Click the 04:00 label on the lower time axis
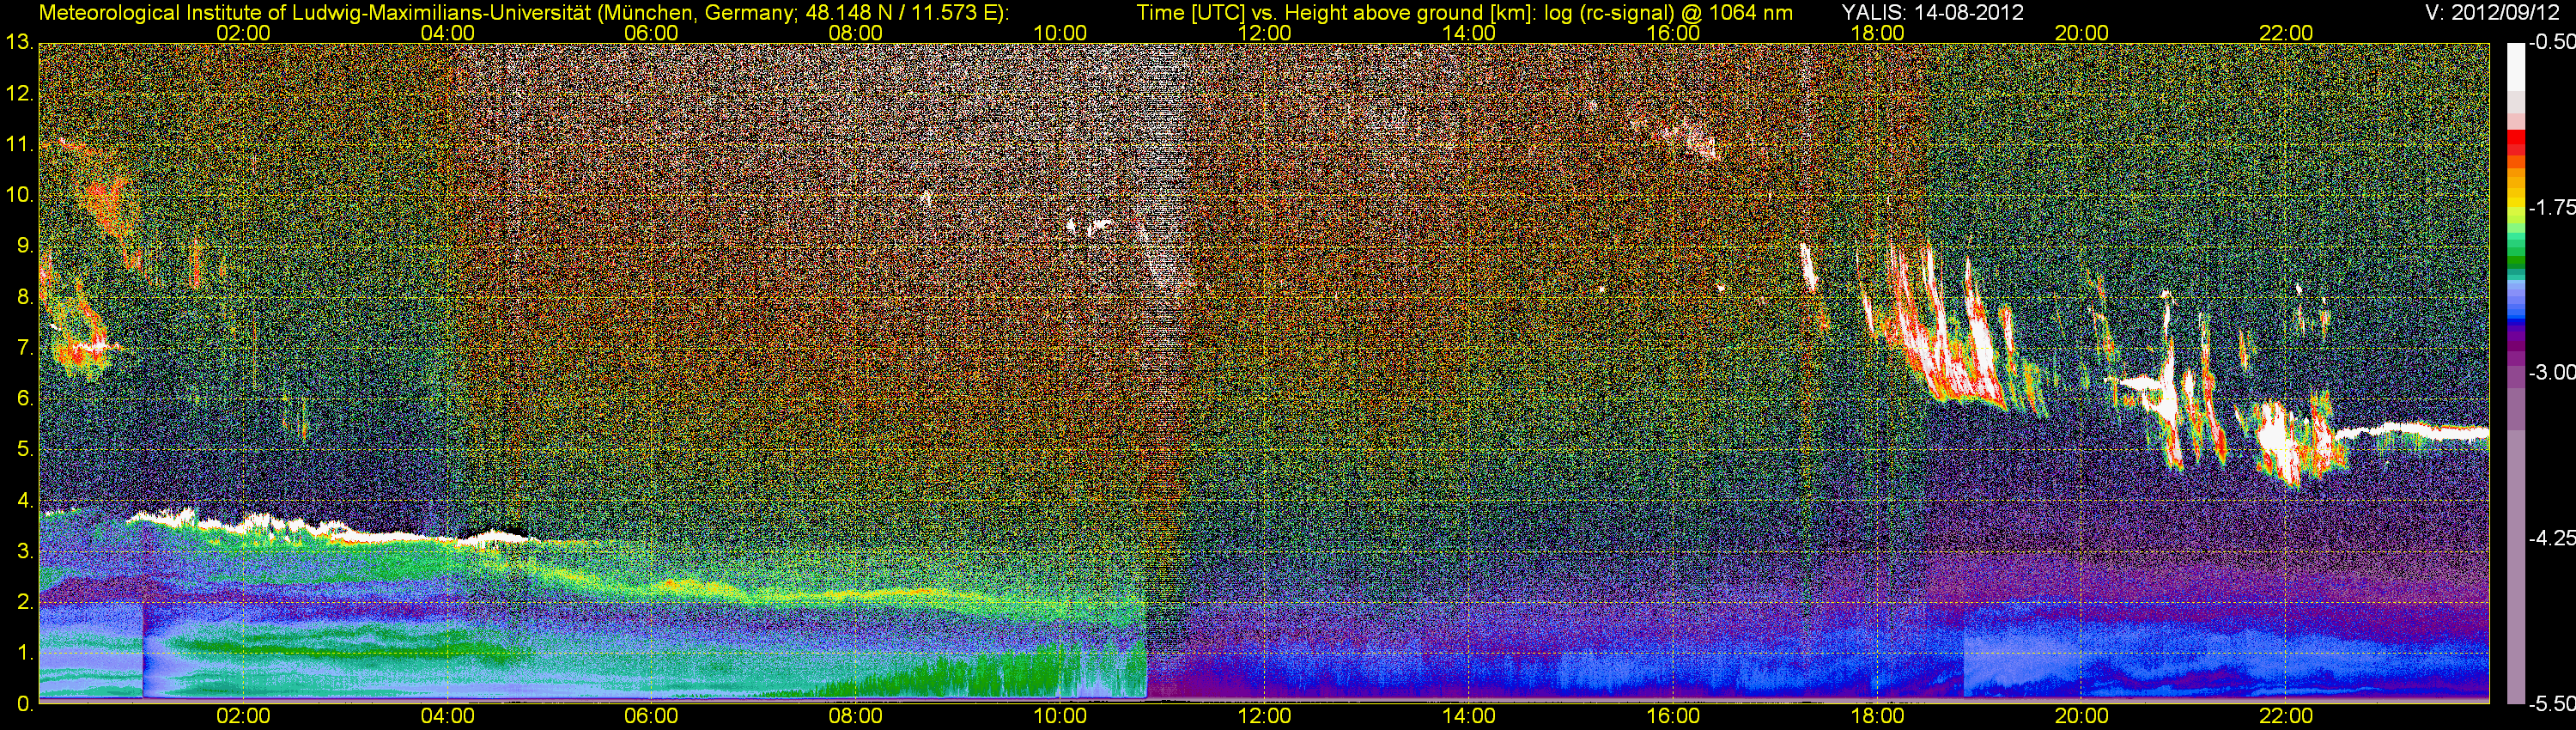2576x730 pixels. tap(447, 716)
